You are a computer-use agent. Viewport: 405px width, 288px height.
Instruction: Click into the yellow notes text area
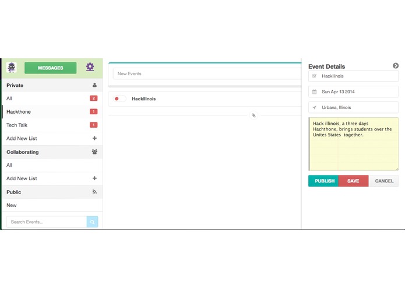pos(353,144)
